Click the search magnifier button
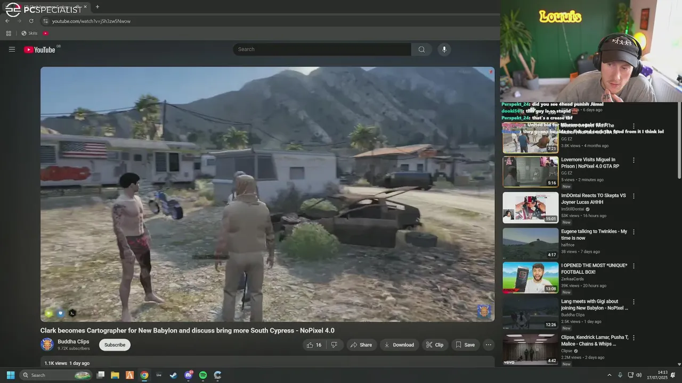The width and height of the screenshot is (682, 383). pyautogui.click(x=421, y=49)
